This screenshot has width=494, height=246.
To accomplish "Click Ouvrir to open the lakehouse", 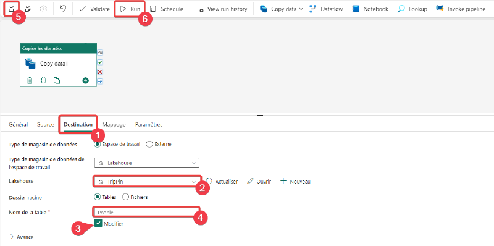I will point(259,182).
